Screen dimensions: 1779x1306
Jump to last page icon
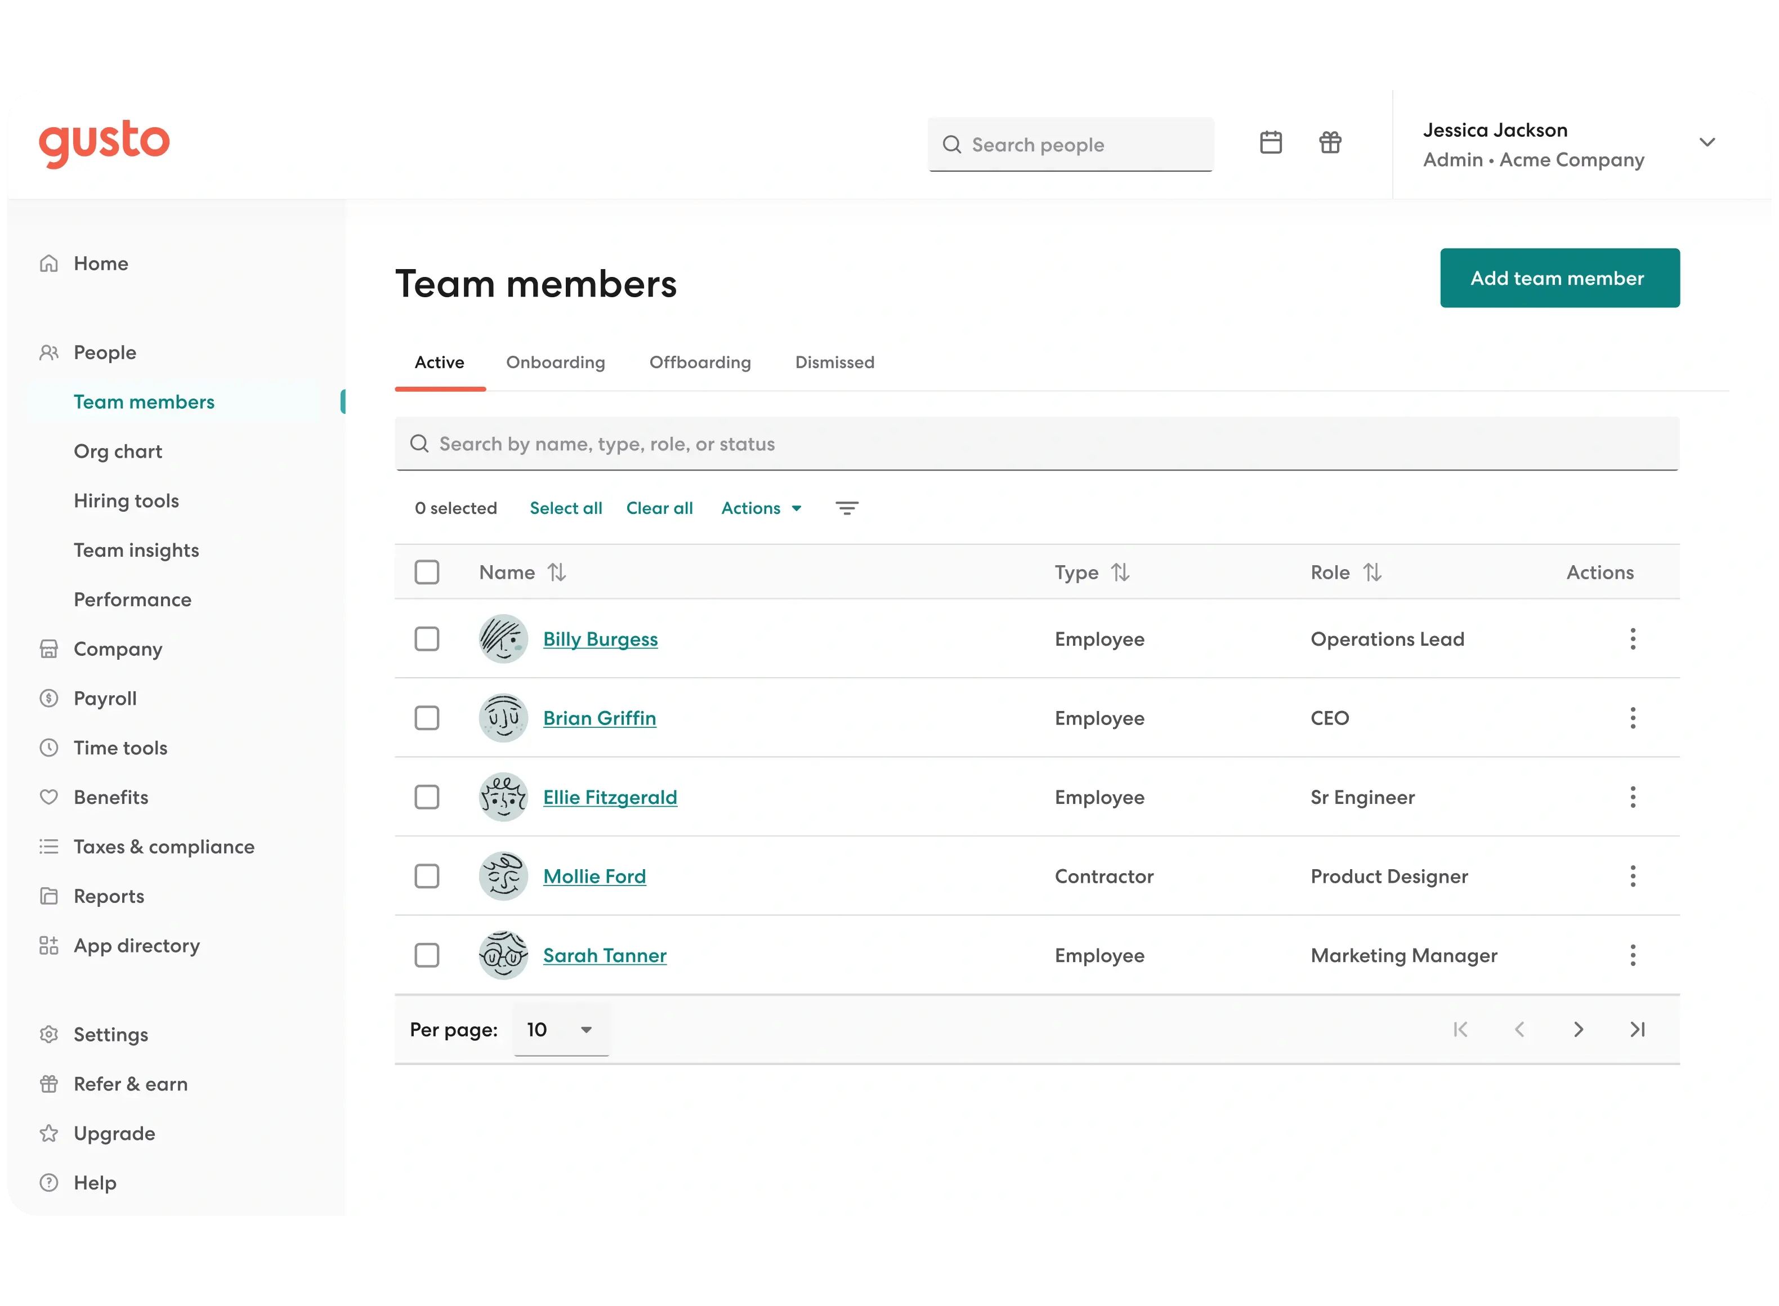[1637, 1029]
